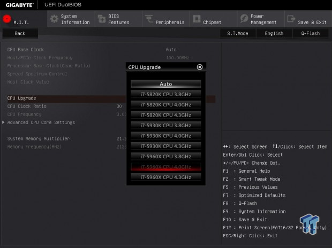Click Spread Spectrum Control row

[37, 74]
